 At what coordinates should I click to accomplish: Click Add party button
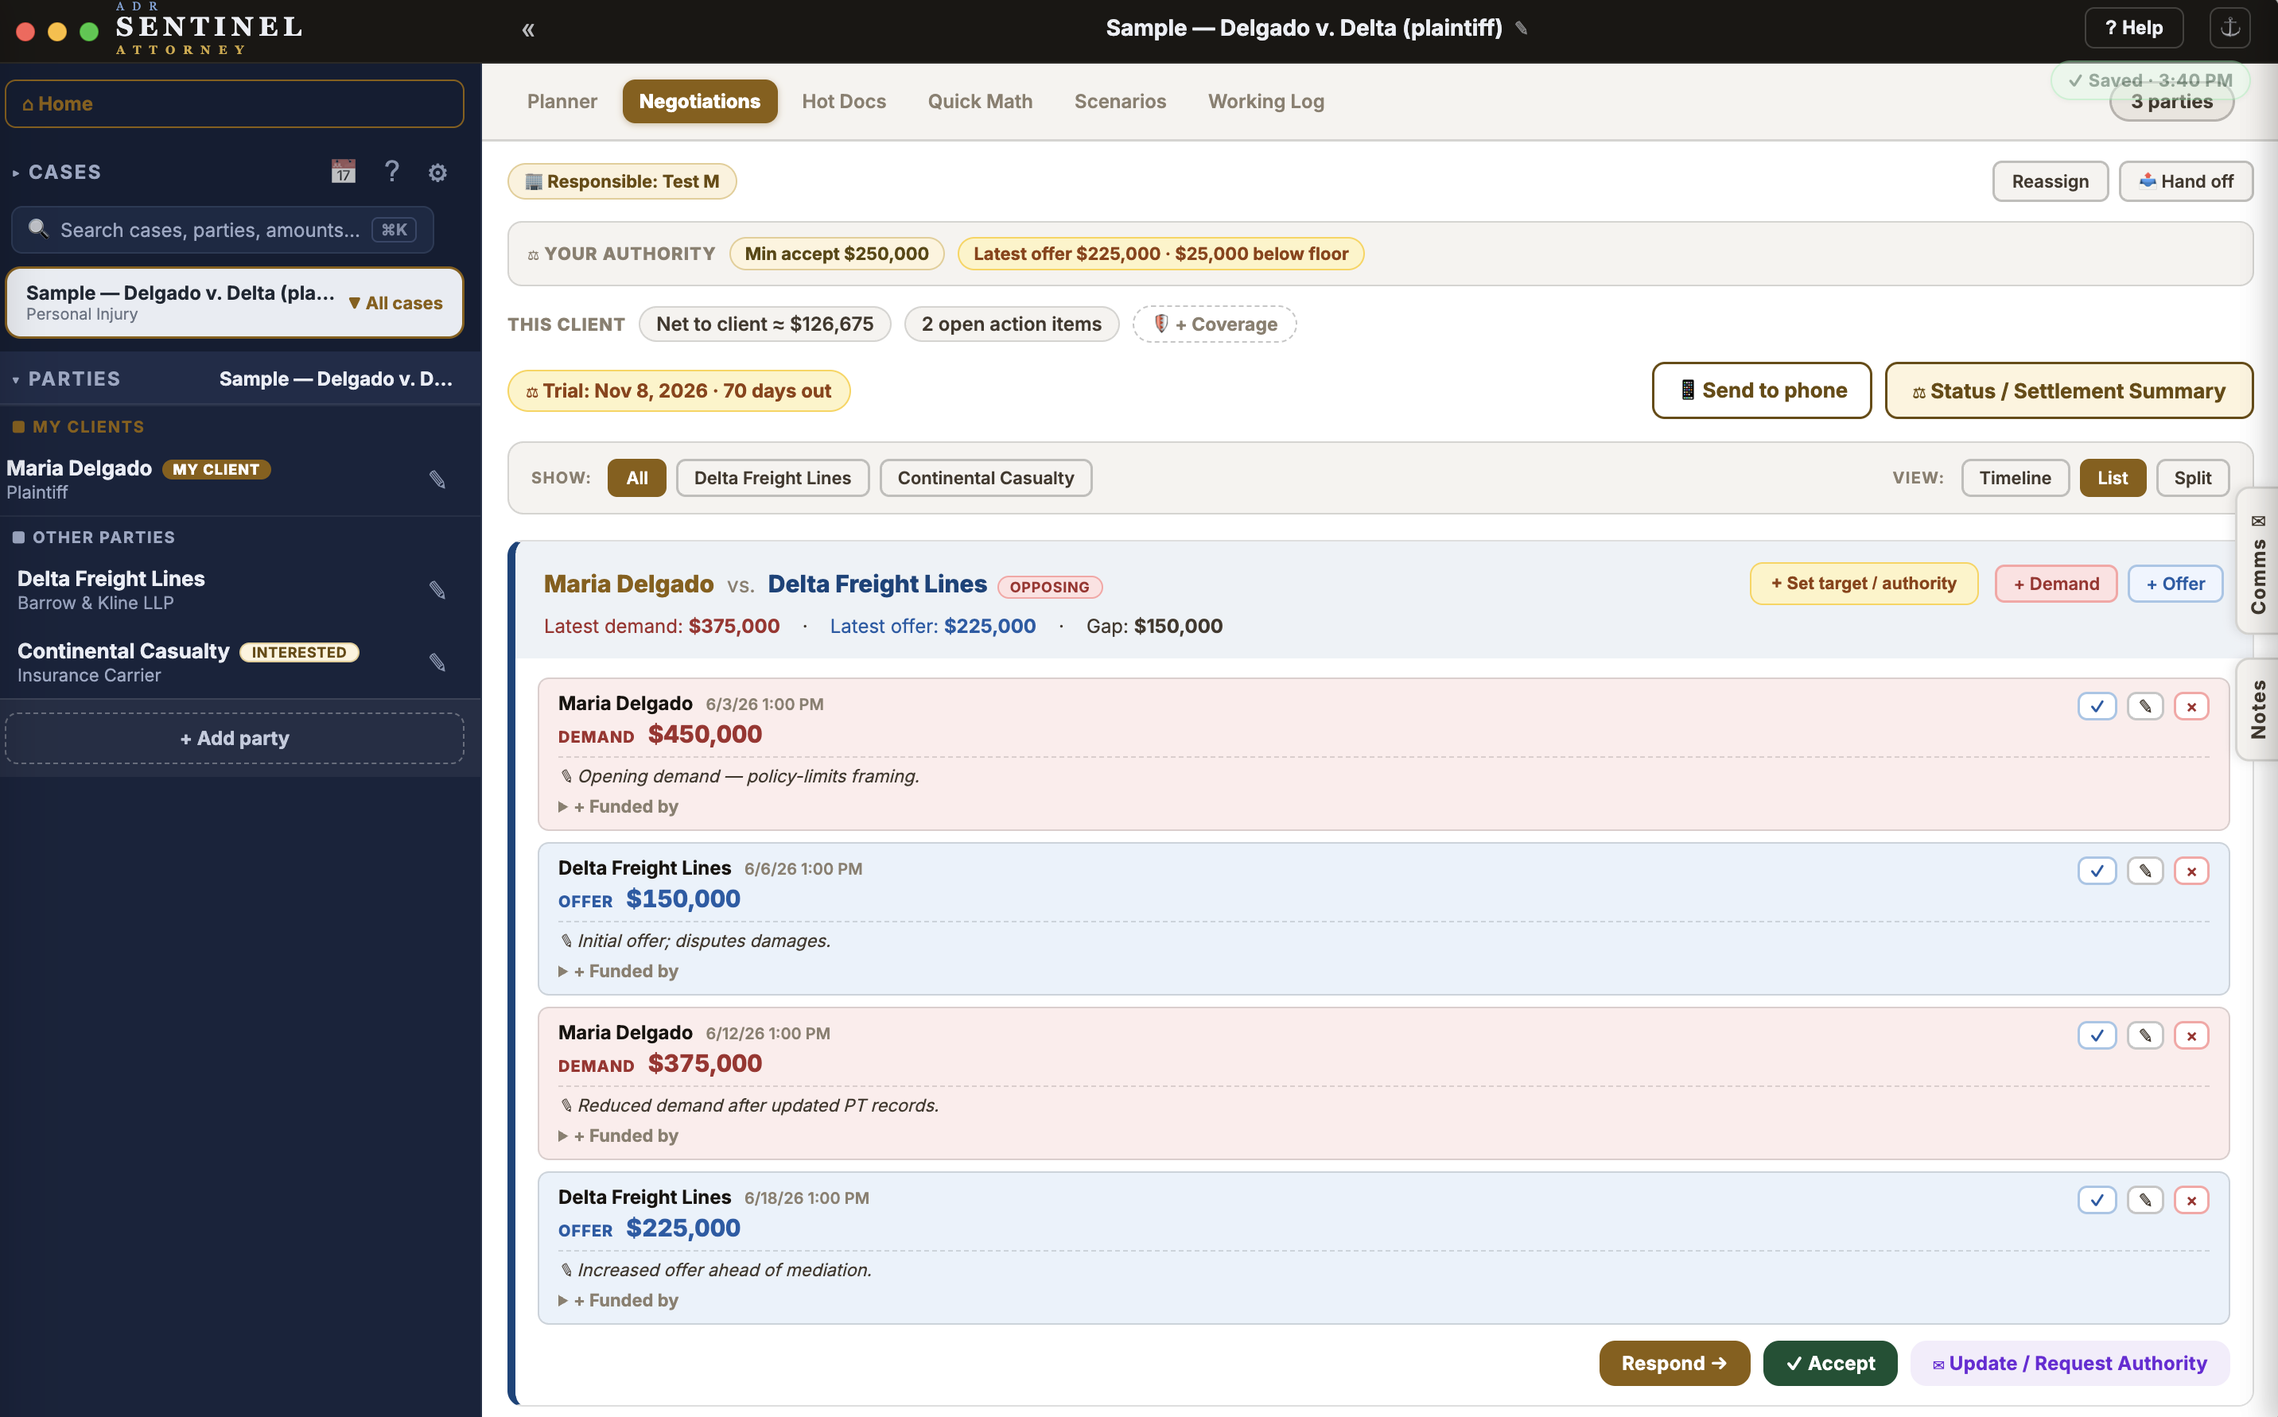235,739
